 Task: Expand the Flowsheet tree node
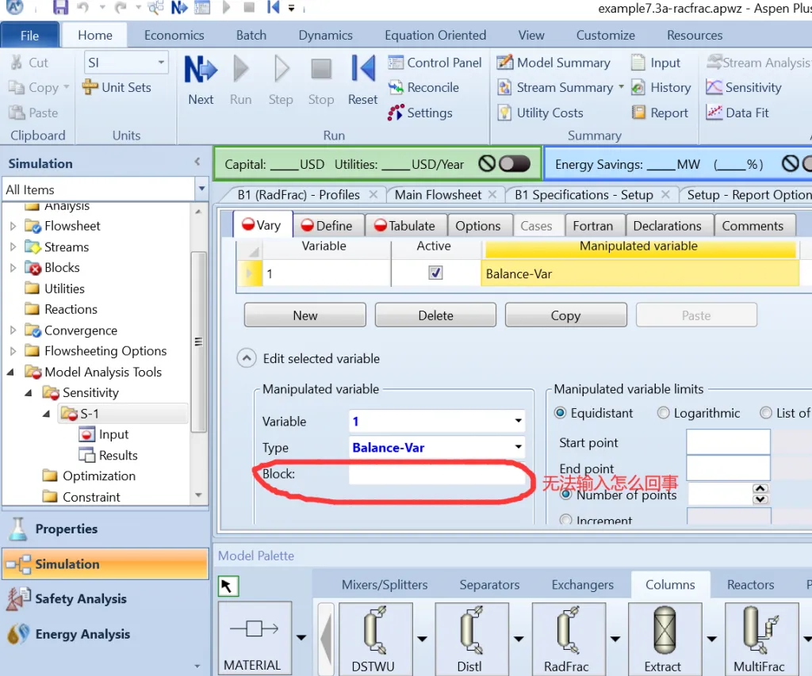point(13,226)
